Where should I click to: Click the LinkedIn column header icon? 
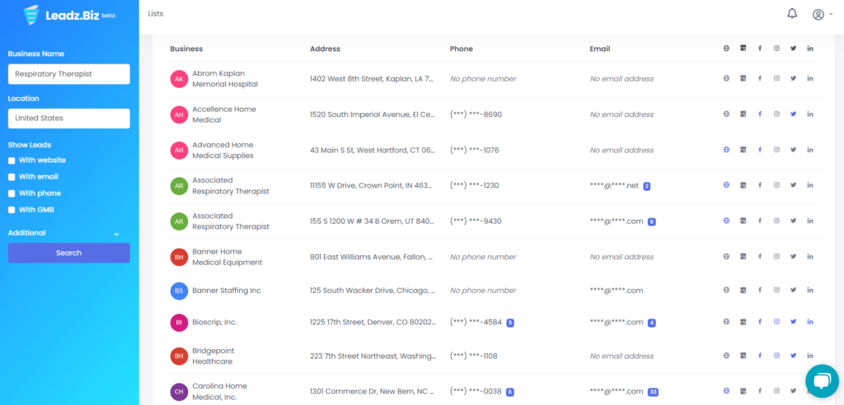click(x=810, y=49)
